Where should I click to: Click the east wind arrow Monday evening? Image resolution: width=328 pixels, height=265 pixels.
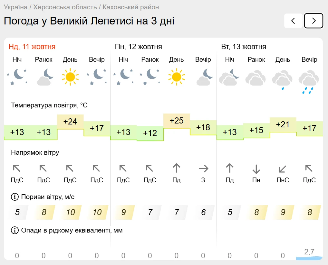click(204, 169)
